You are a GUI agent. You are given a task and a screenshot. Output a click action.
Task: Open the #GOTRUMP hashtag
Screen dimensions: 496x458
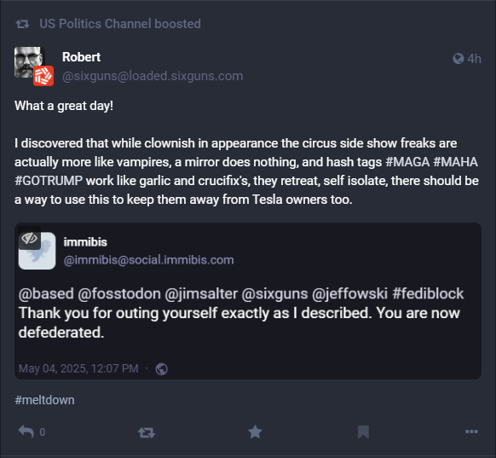click(49, 181)
